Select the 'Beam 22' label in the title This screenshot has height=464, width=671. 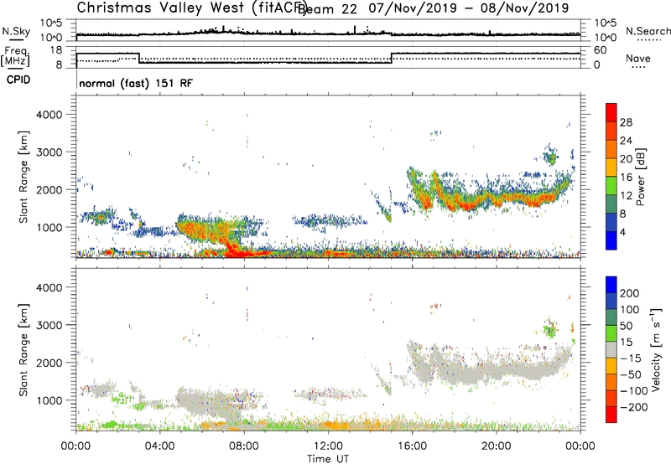pyautogui.click(x=328, y=9)
